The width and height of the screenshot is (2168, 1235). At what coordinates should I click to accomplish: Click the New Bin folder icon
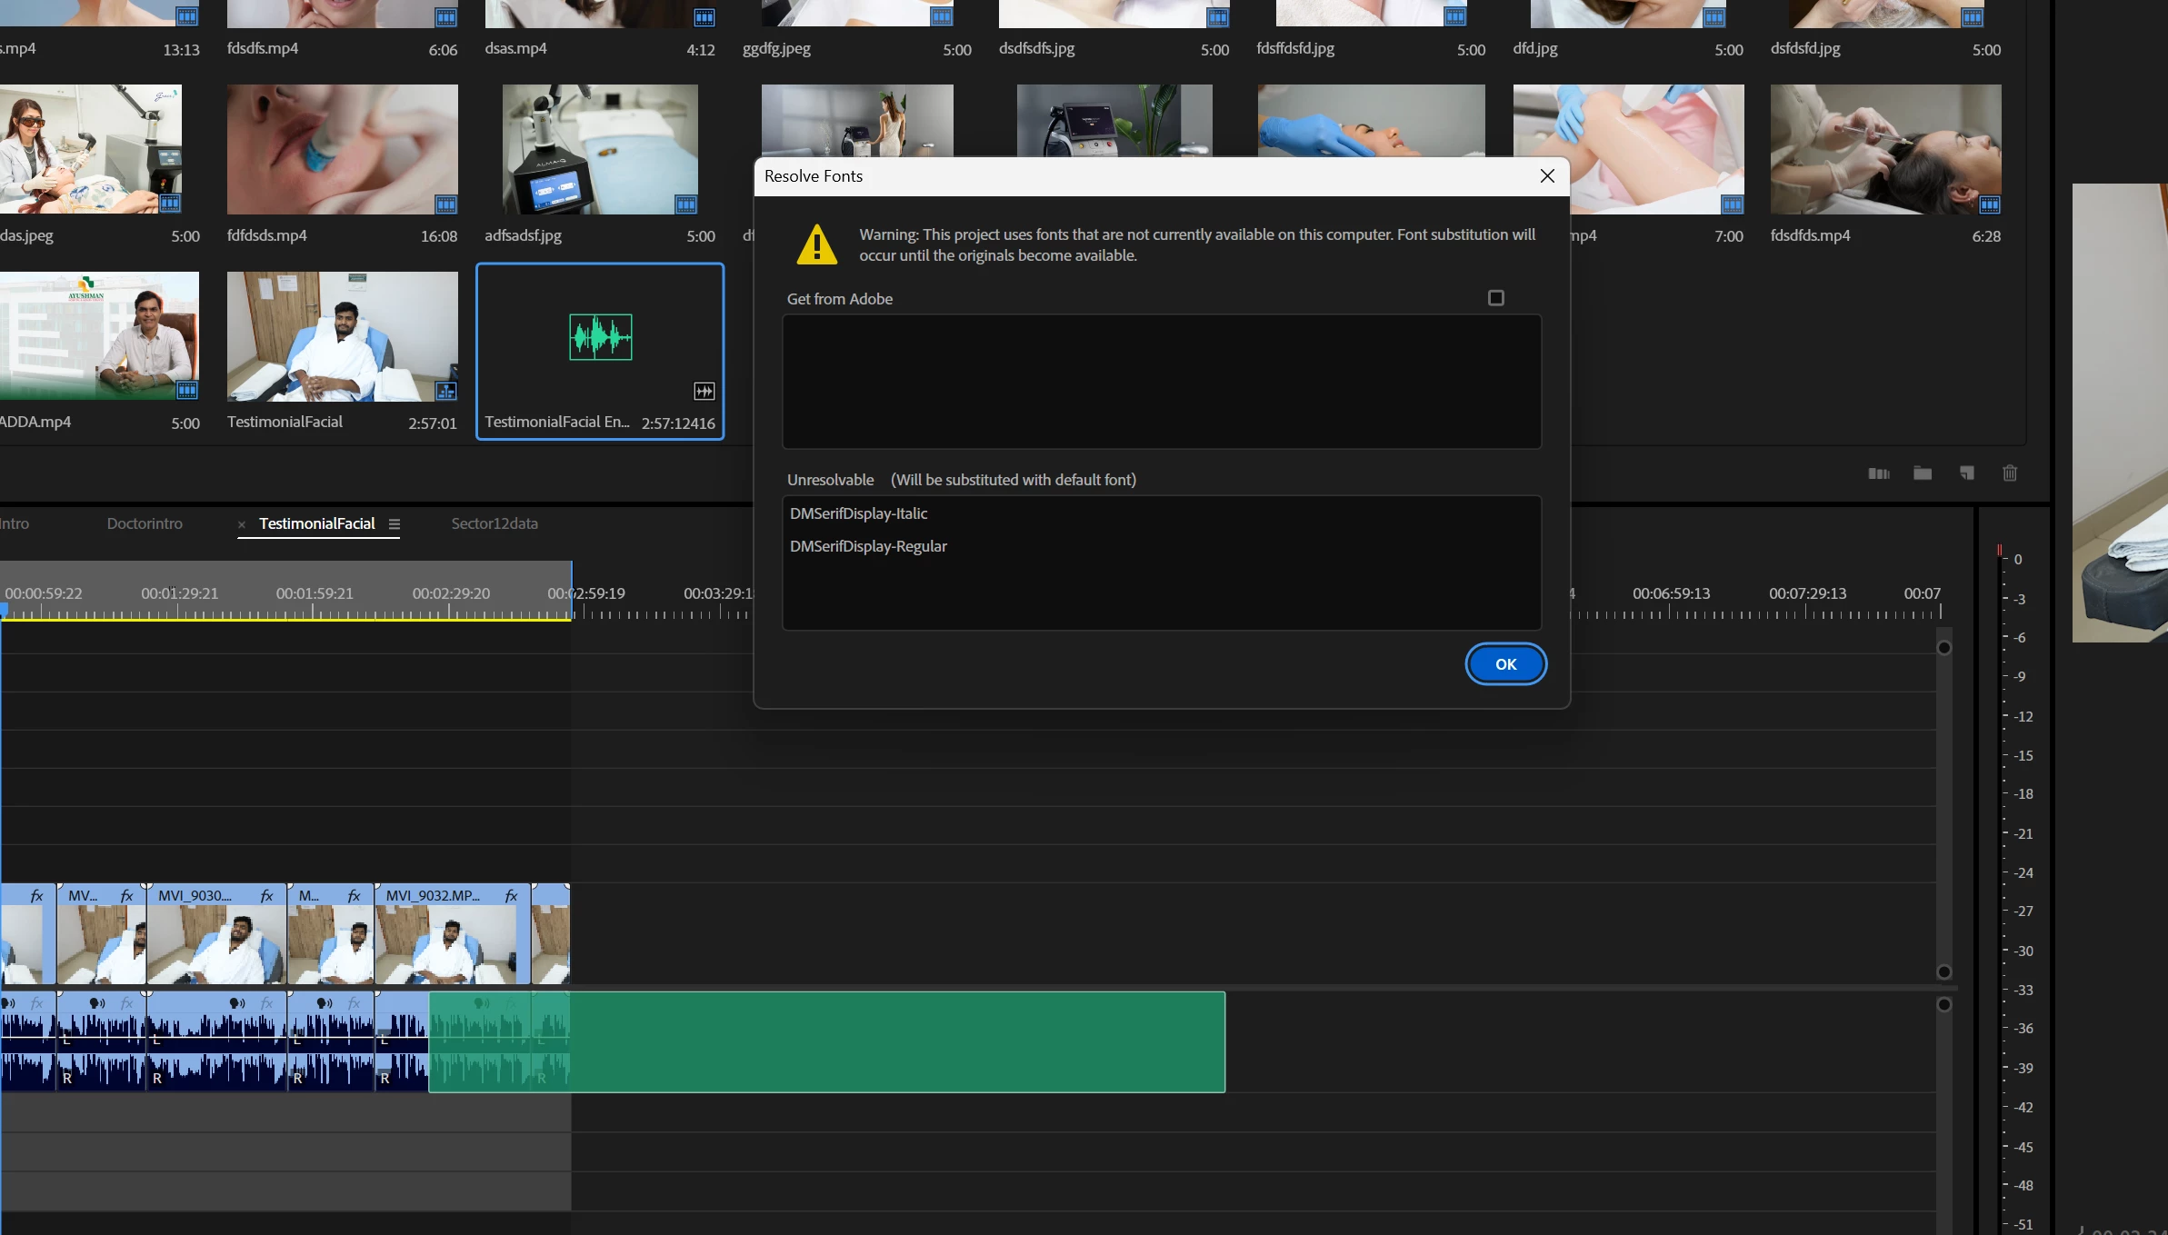coord(1922,473)
